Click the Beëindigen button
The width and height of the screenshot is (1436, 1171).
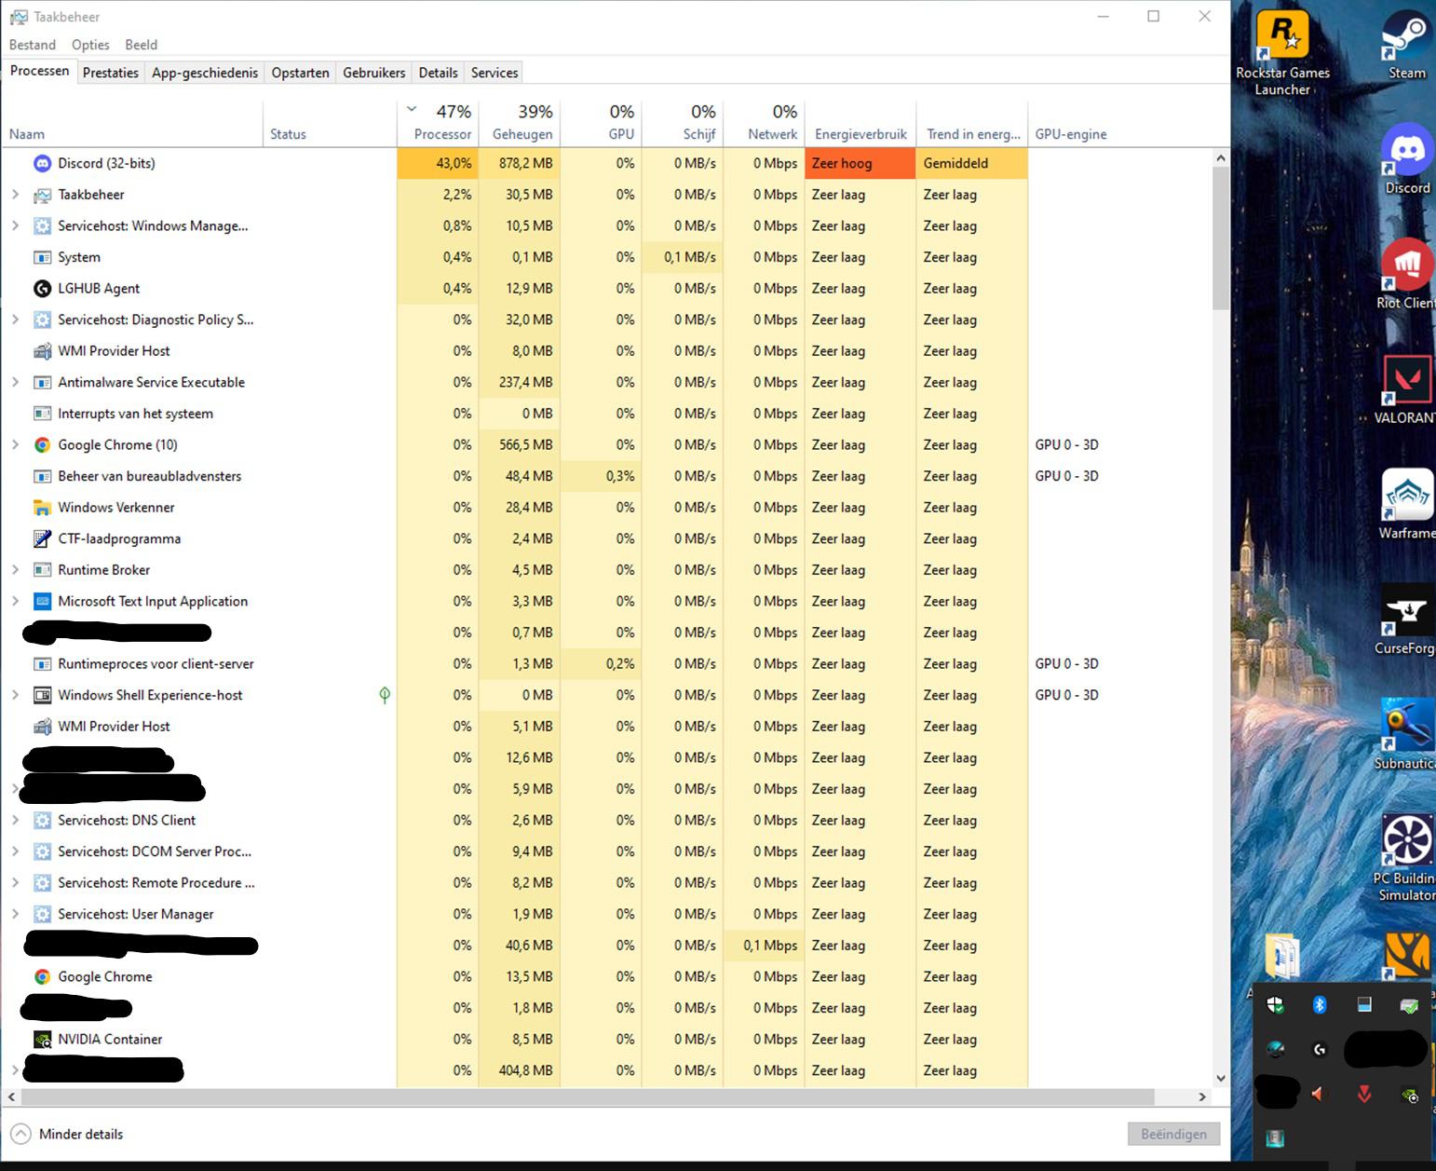click(x=1173, y=1134)
